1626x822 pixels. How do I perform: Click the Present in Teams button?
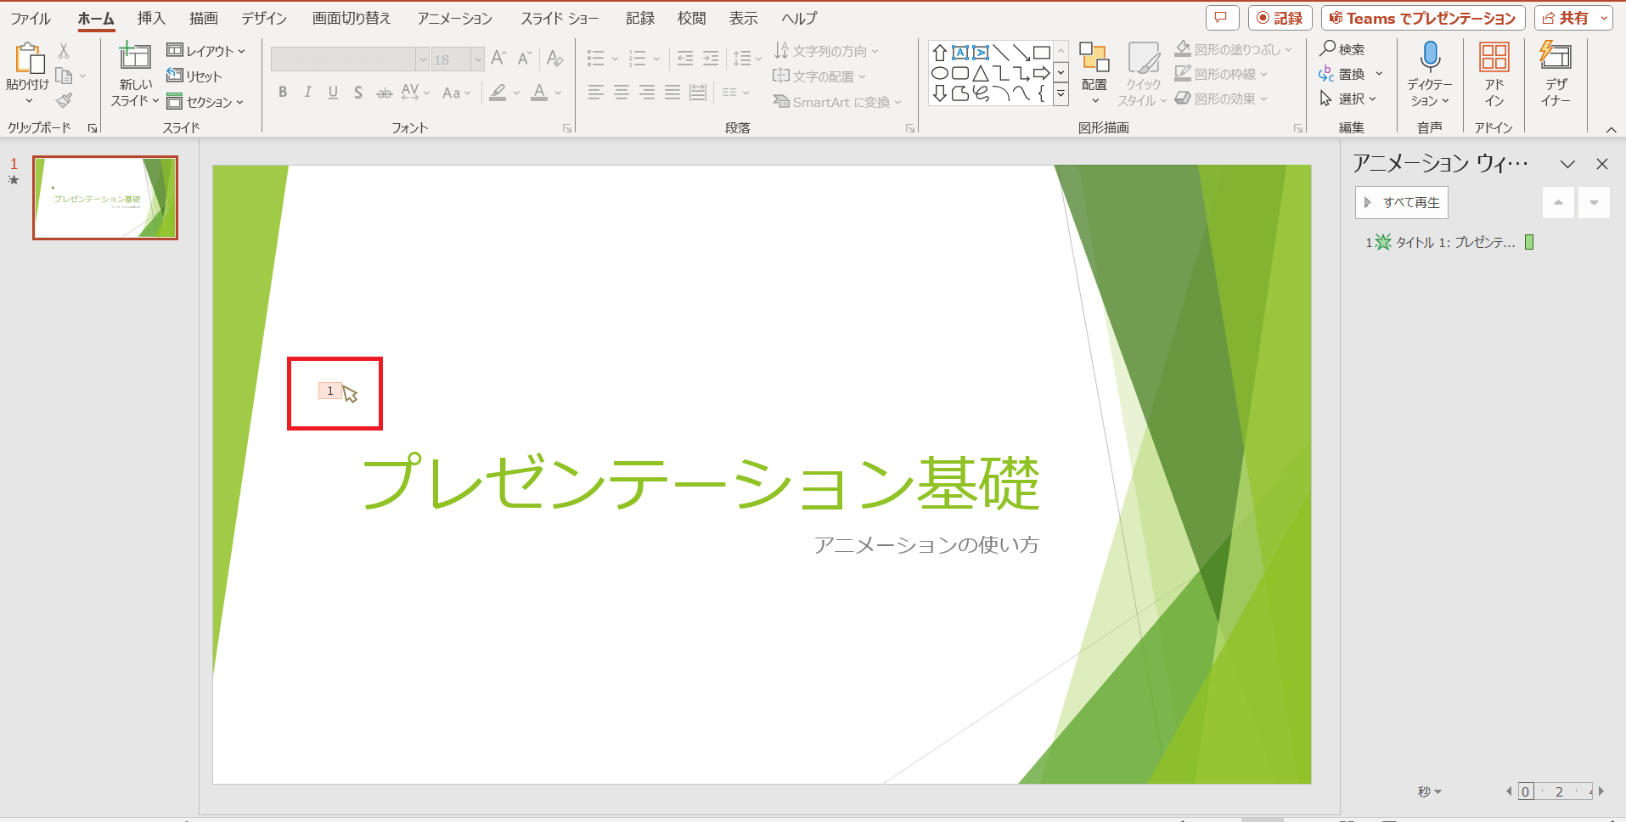click(x=1422, y=18)
